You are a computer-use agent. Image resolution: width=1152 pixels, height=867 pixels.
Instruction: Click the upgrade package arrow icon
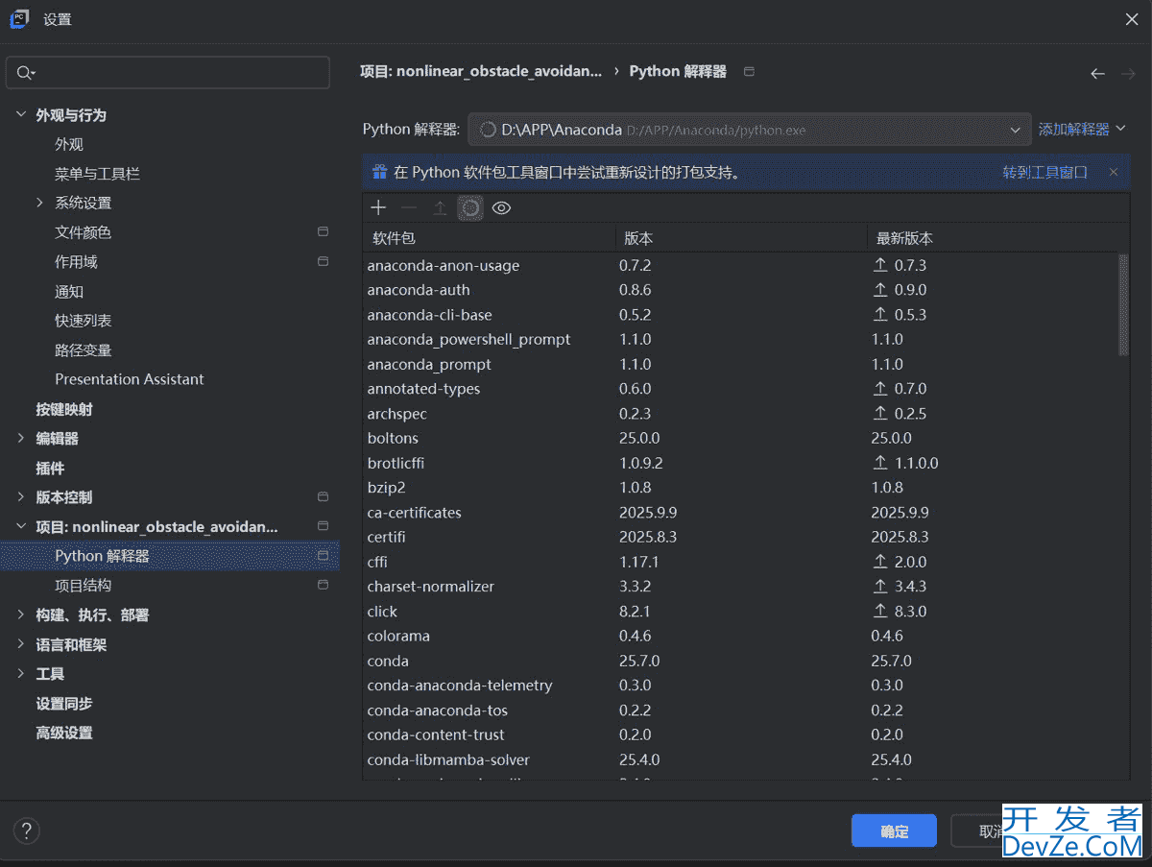[x=440, y=208]
